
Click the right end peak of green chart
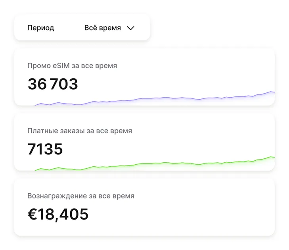(x=271, y=157)
